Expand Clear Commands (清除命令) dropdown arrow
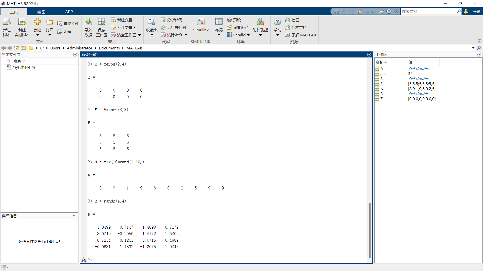 [x=186, y=35]
